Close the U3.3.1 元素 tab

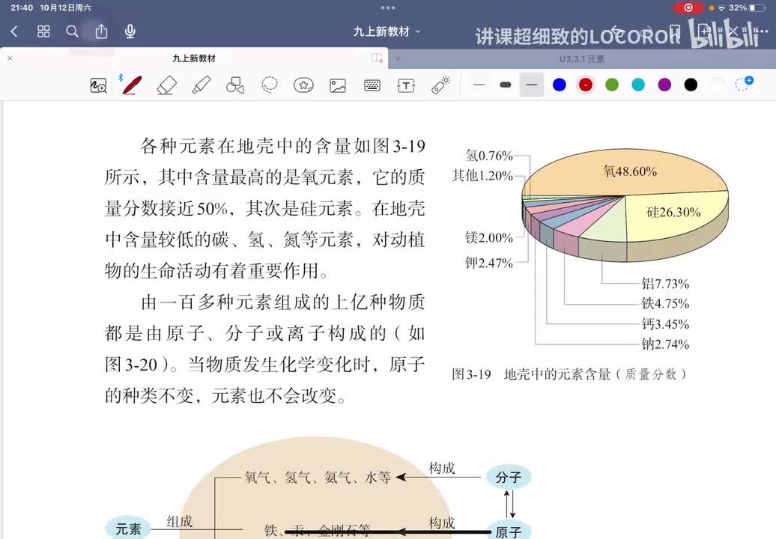pos(398,59)
